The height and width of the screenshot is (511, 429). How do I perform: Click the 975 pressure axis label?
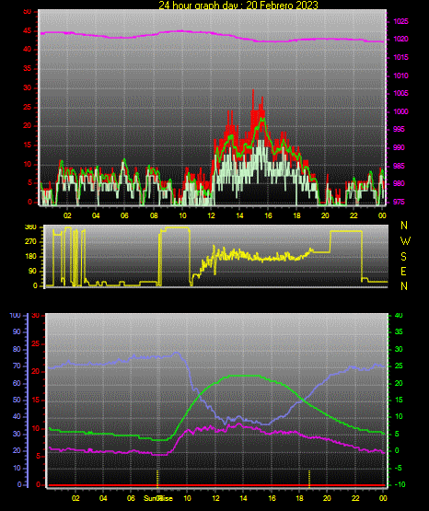point(399,202)
